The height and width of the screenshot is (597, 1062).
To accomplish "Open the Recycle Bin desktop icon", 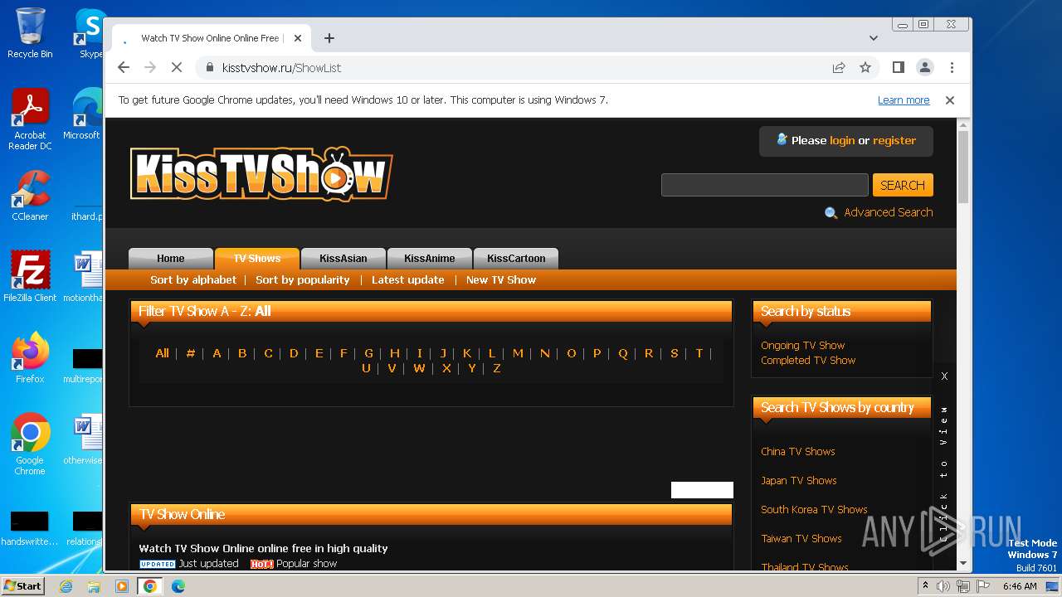I will 30,33.
